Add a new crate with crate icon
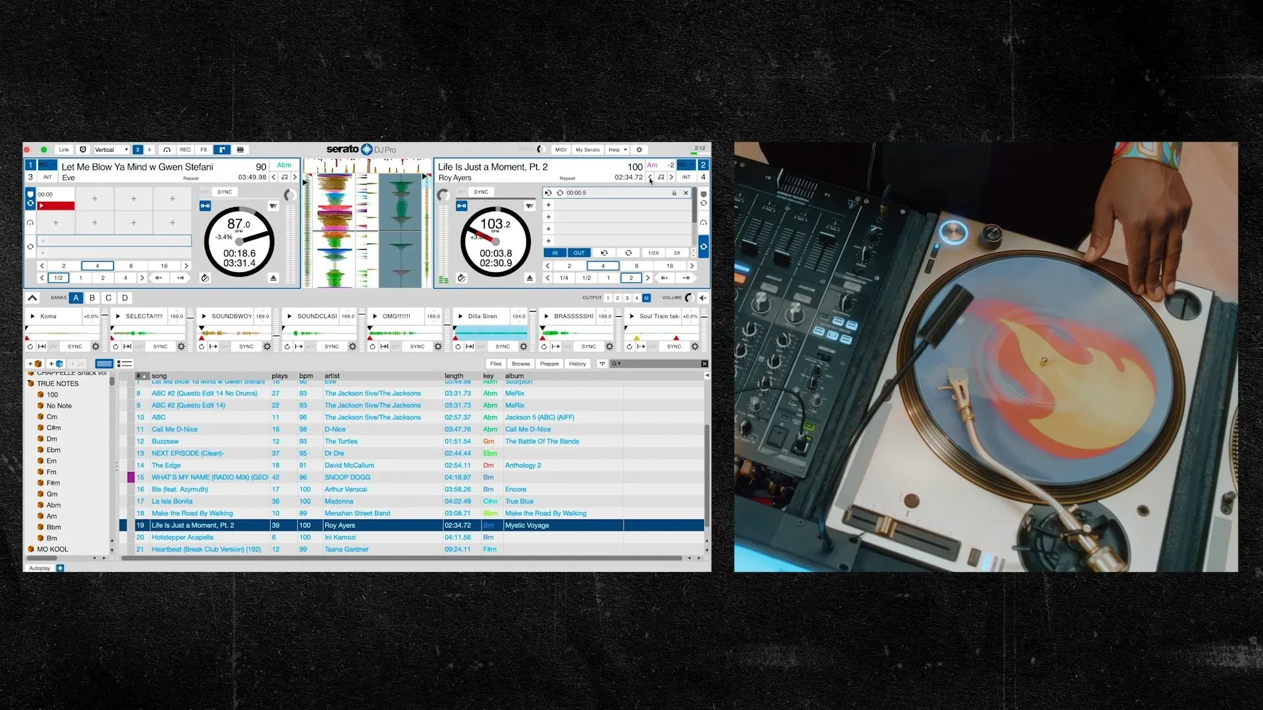The height and width of the screenshot is (710, 1263). pyautogui.click(x=35, y=364)
